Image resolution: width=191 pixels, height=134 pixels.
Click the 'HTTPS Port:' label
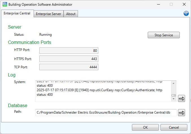click(x=23, y=59)
